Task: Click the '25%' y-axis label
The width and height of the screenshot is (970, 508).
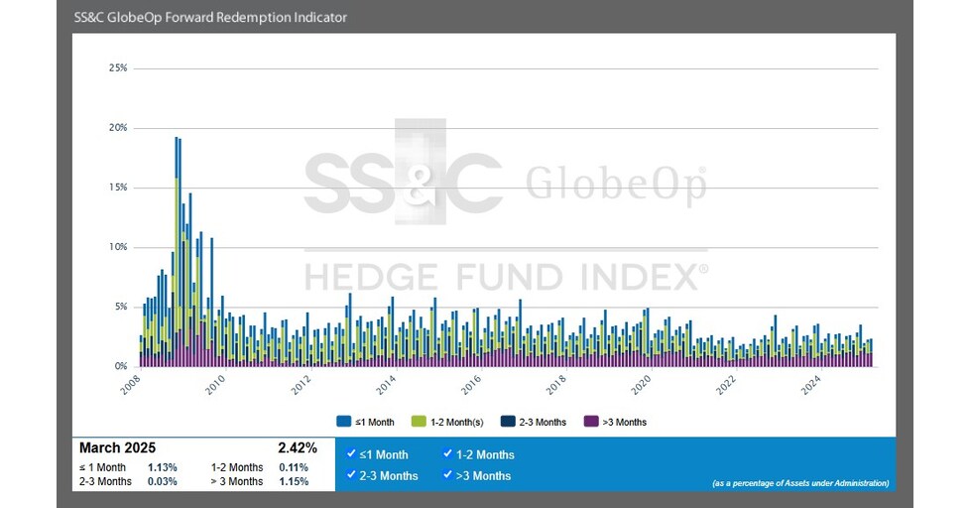Action: [x=118, y=68]
